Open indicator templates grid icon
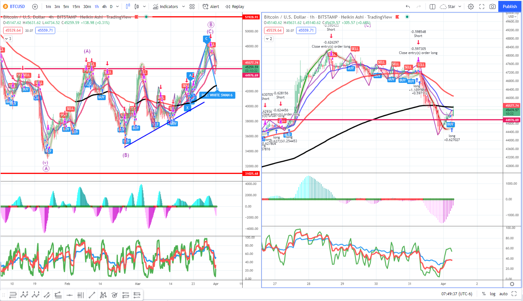Screen dimensions: 523x301 (192, 6)
